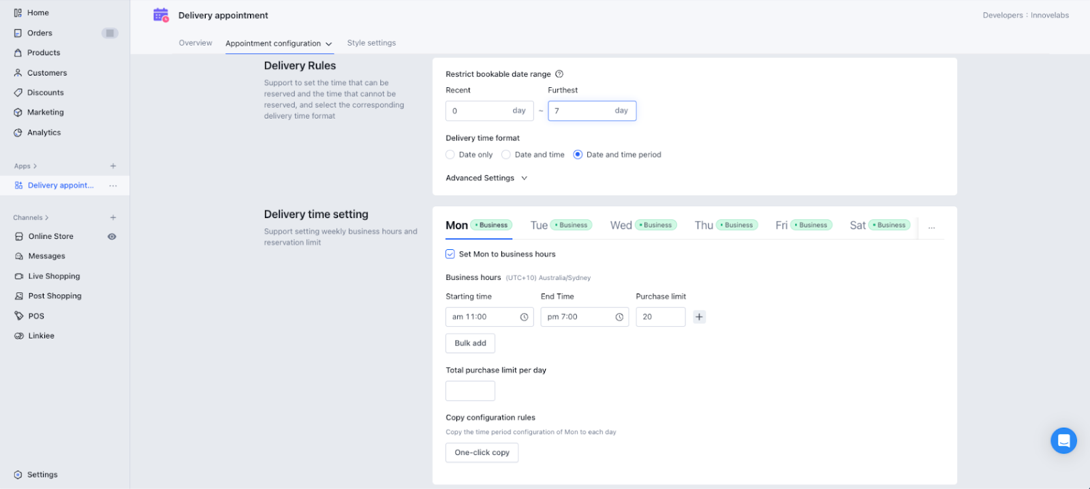Switch to the Tue day tab
1090x489 pixels.
[x=539, y=225]
